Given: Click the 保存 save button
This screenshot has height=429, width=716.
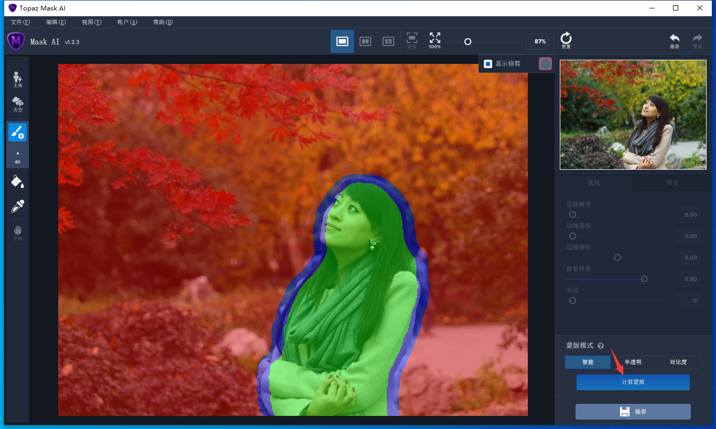Looking at the screenshot, I should (633, 412).
